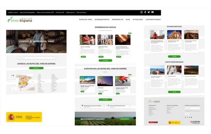Tick the newsletter consent checkbox in the footer

185,111
